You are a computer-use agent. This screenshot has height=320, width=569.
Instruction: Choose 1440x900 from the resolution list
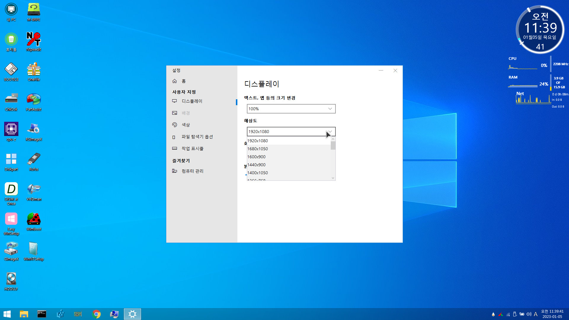289,165
